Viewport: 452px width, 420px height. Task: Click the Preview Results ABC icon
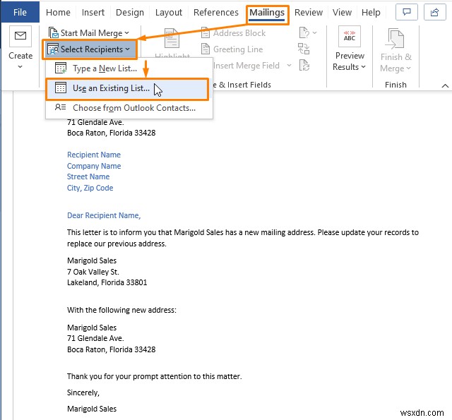click(350, 36)
